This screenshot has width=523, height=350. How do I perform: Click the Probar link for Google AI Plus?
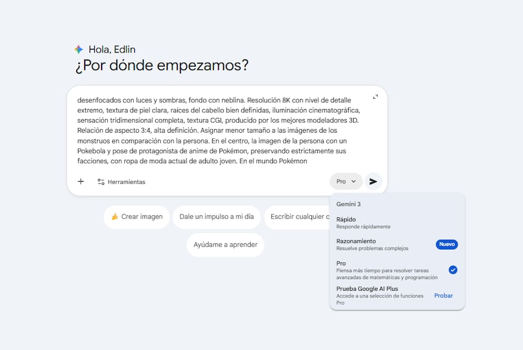coord(443,296)
